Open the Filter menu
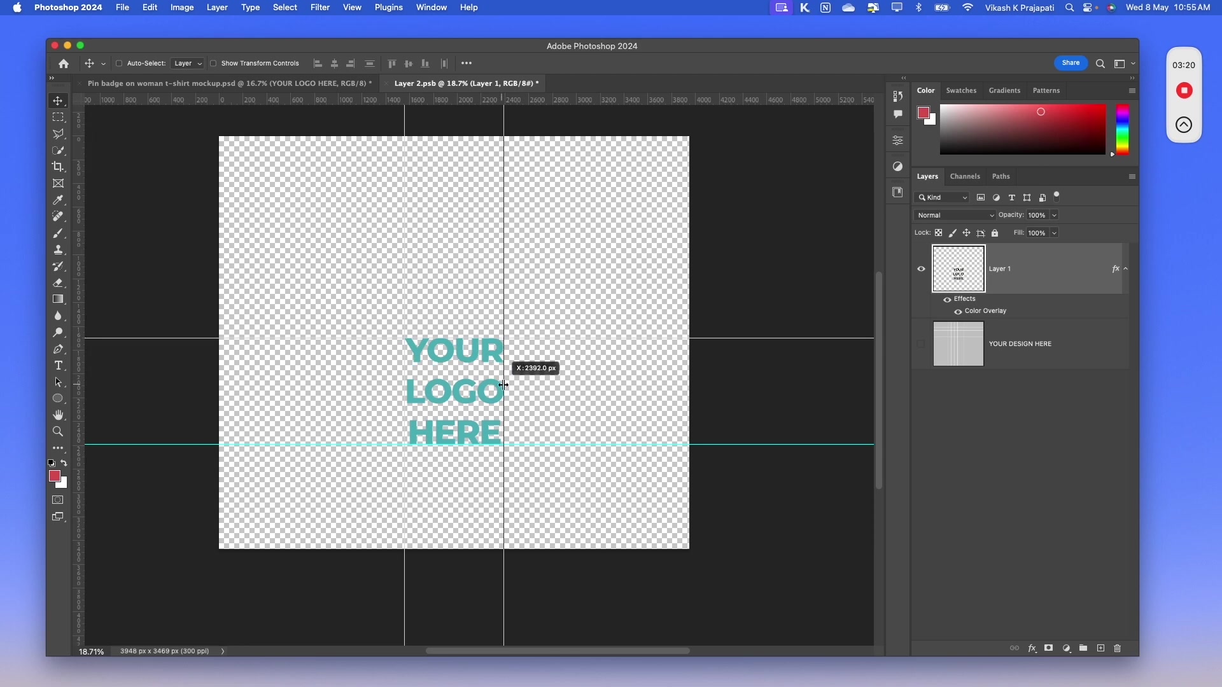 (x=320, y=8)
